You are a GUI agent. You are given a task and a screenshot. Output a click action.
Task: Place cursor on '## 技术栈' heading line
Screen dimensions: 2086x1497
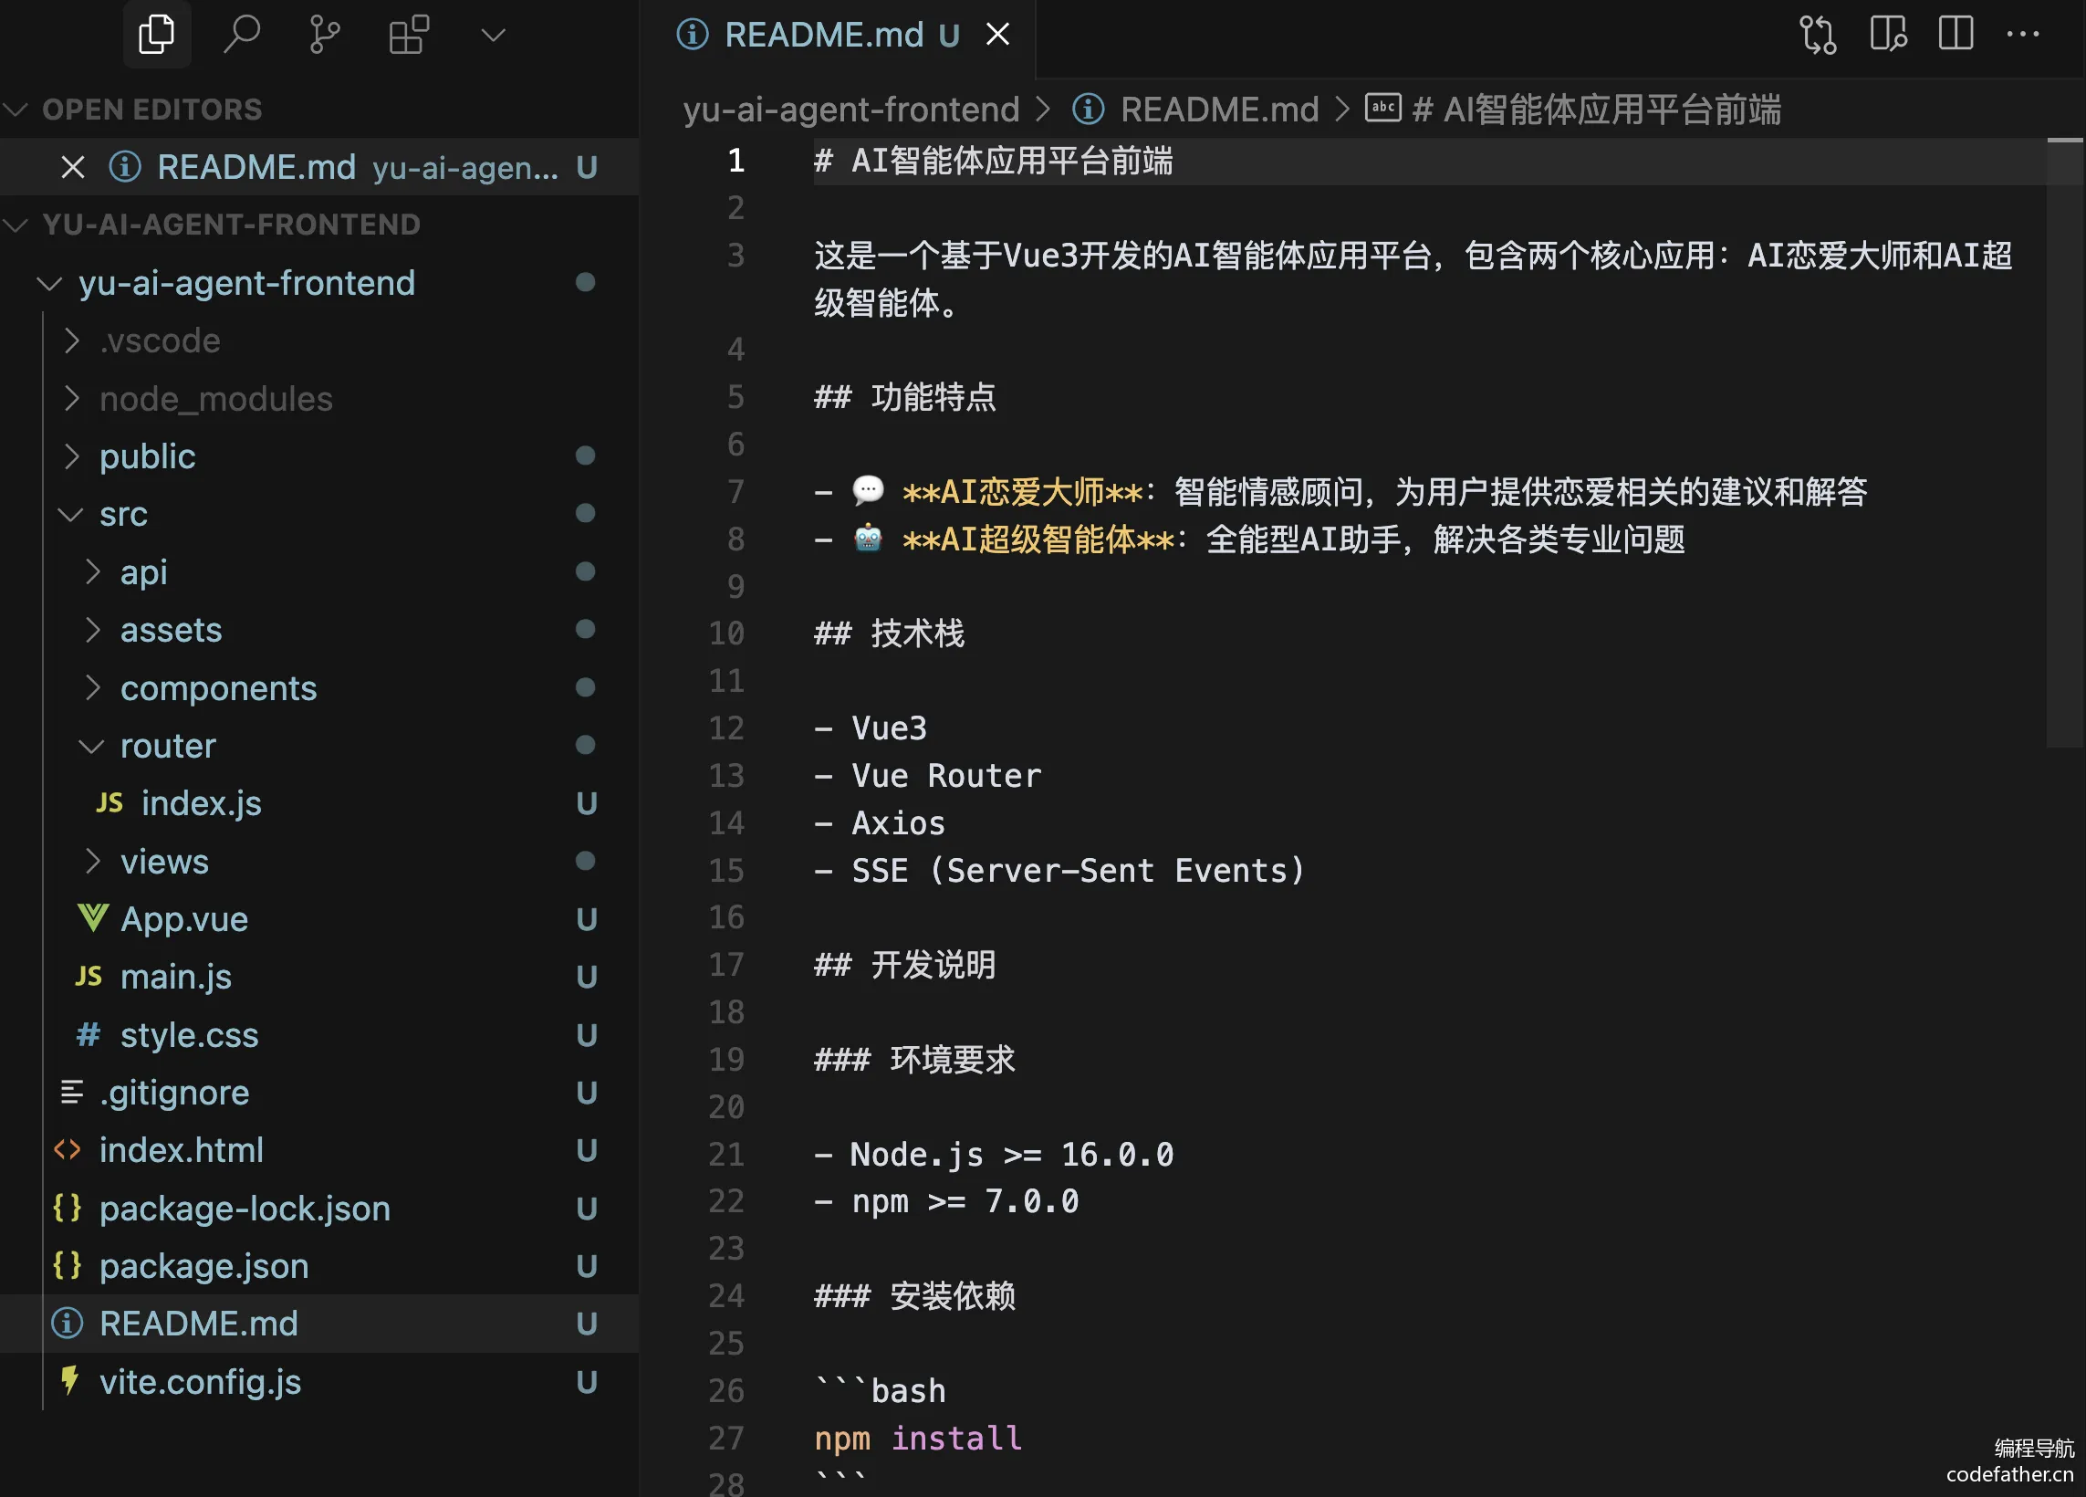(890, 634)
